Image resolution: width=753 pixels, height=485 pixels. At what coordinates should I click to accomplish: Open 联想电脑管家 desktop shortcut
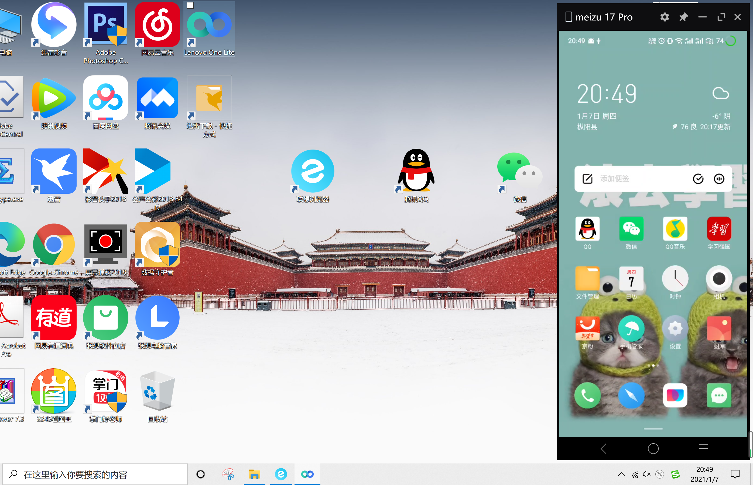point(157,323)
